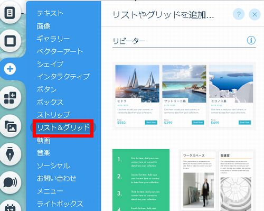Click the $550 card book button
The width and height of the screenshot is (264, 211).
(x=151, y=122)
